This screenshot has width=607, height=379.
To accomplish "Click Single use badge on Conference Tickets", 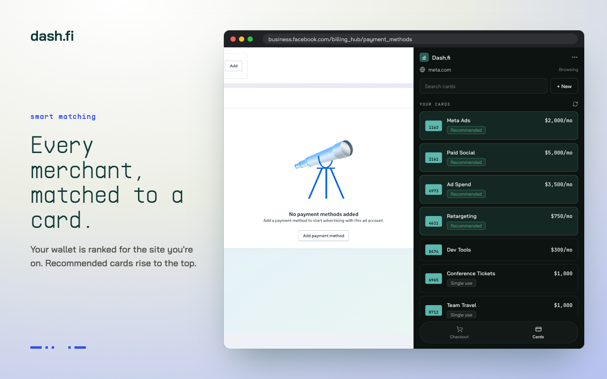I will pos(461,283).
